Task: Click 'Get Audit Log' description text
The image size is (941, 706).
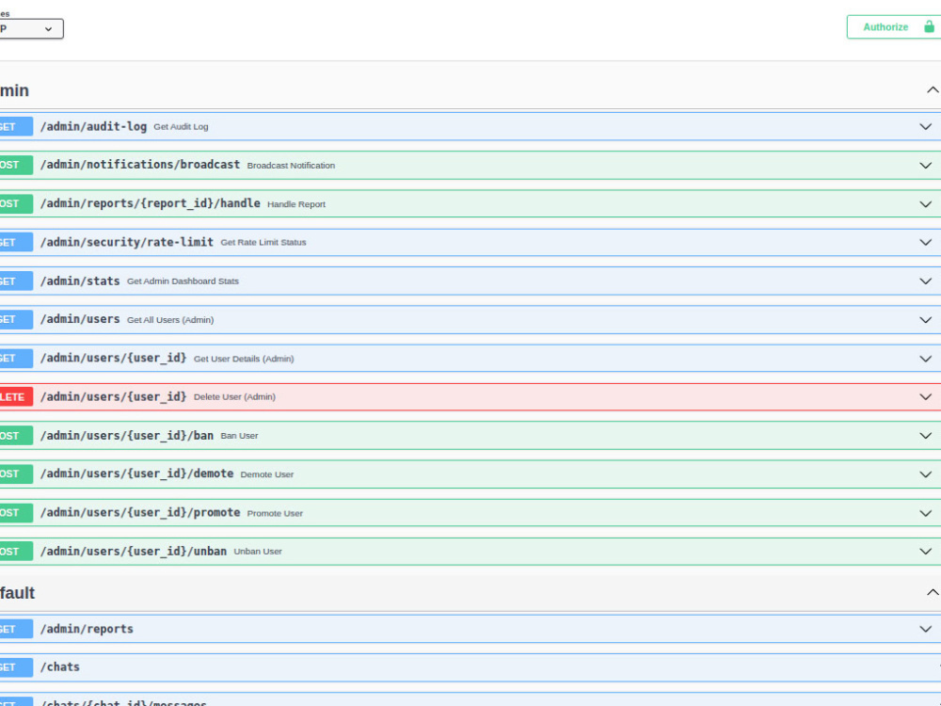Action: pyautogui.click(x=182, y=127)
